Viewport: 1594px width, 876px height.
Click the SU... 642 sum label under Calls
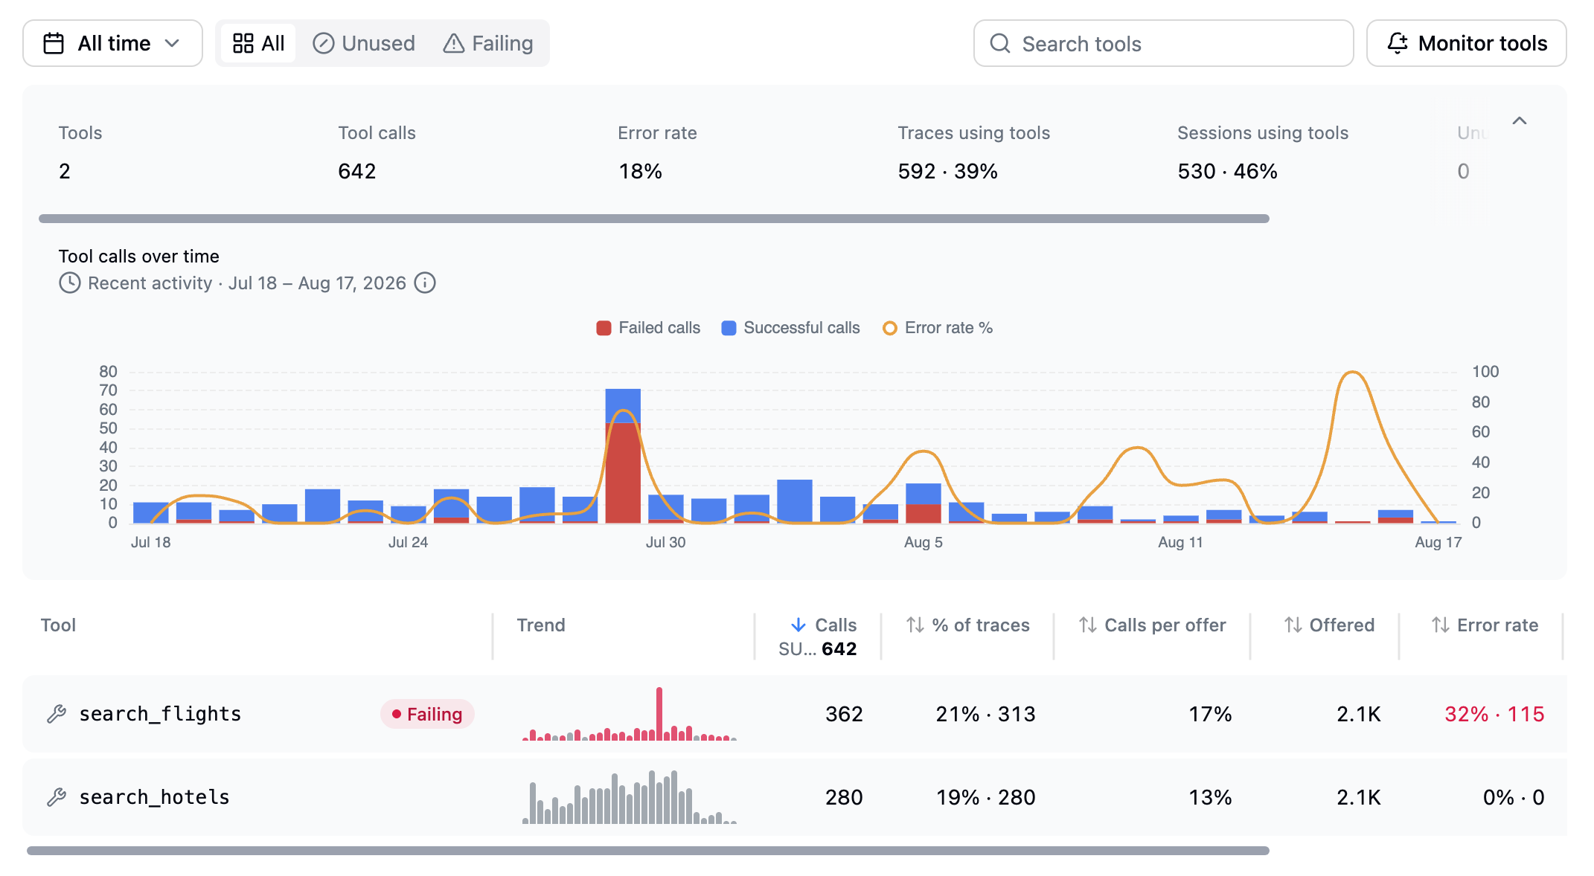817,649
